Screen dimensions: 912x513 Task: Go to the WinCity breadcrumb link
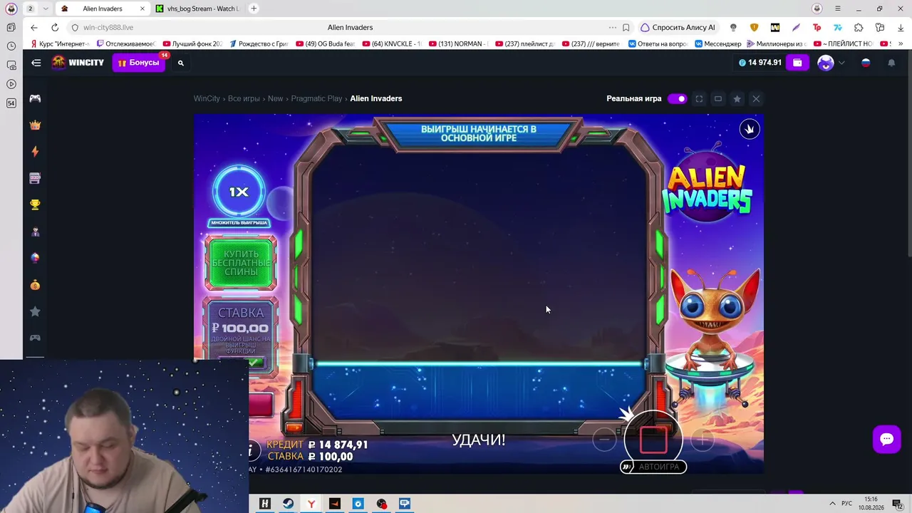pos(207,99)
